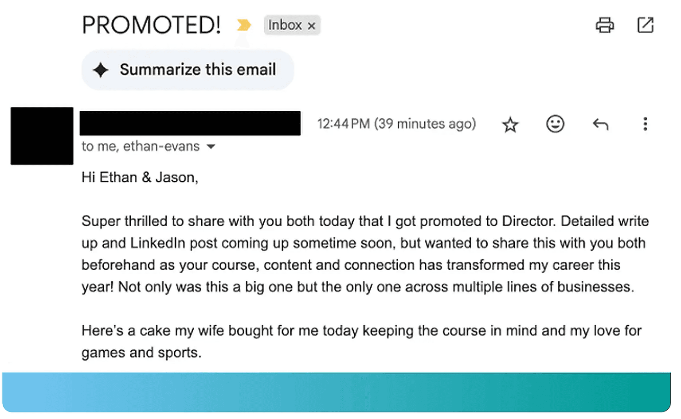Click the Inbox label chip

pyautogui.click(x=285, y=25)
